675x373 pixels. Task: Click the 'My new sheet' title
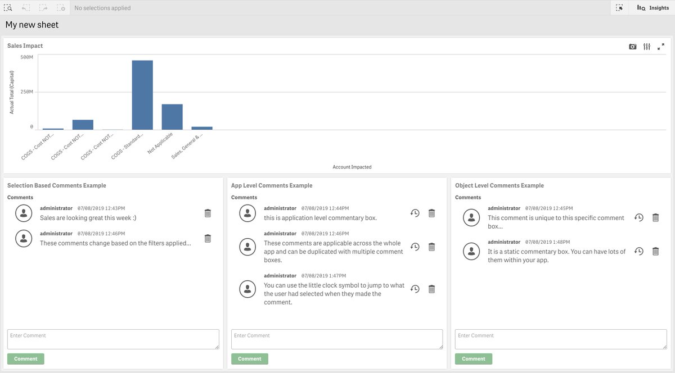32,25
